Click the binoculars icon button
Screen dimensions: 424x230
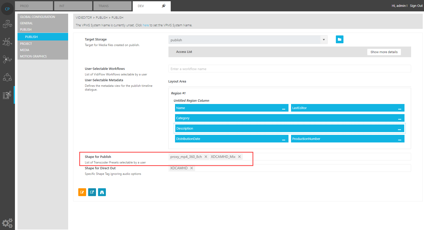[102, 192]
